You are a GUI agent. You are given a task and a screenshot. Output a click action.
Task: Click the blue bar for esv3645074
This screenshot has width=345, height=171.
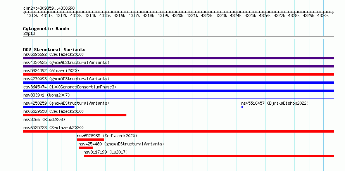pos(178,91)
